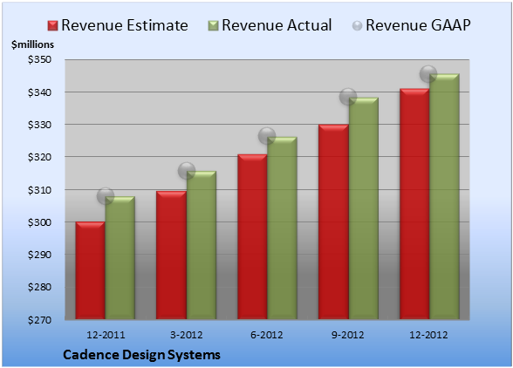513x368 pixels.
Task: Select the green actual bar for 3-2012
Action: (202, 245)
